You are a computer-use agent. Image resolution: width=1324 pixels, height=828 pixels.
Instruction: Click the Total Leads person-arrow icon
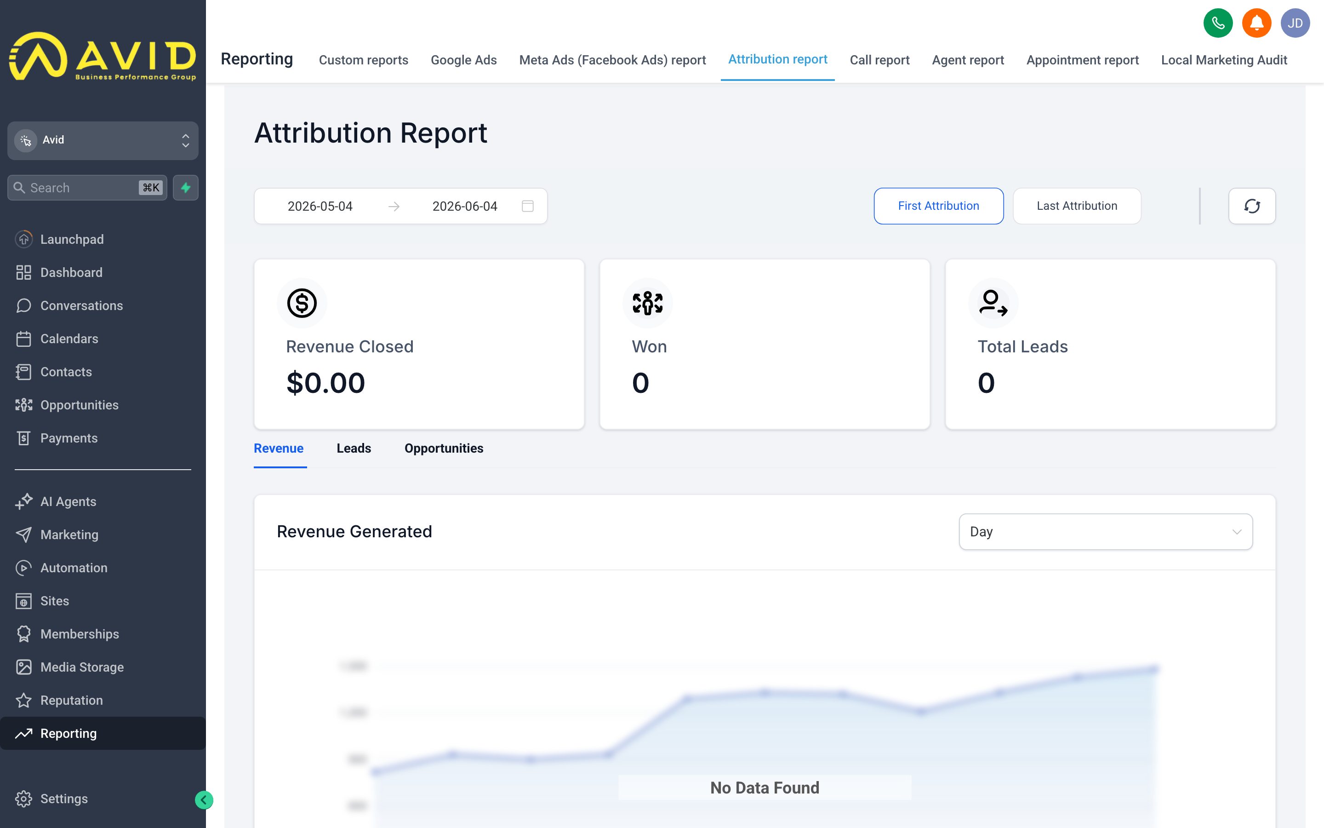click(x=993, y=303)
